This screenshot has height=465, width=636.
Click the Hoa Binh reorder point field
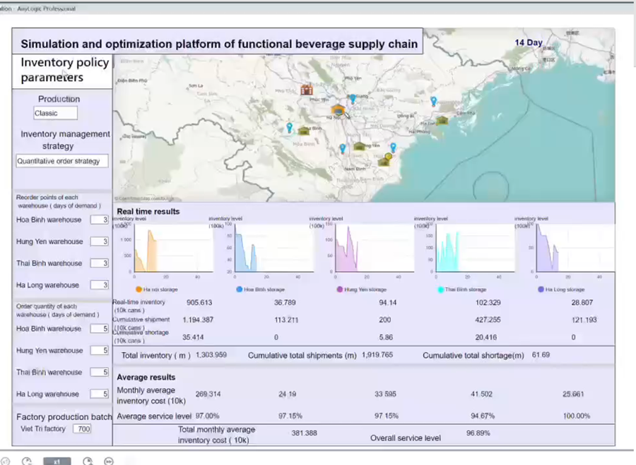tap(100, 220)
